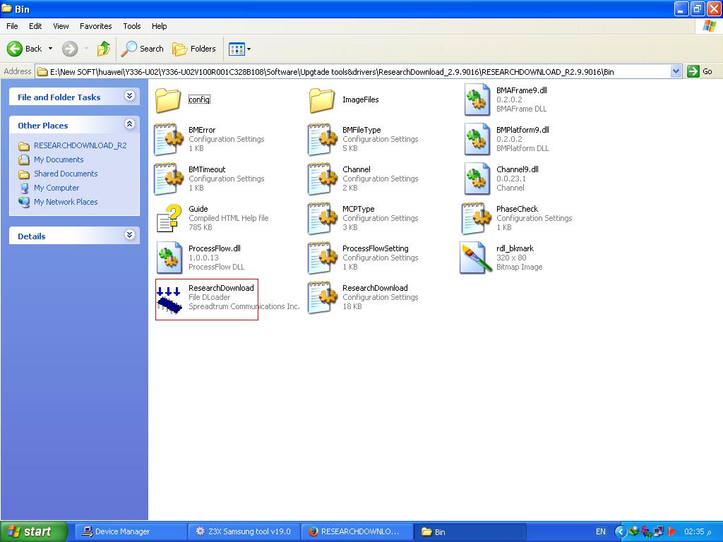Click the Forward arrow toolbar button
This screenshot has width=723, height=542.
pos(70,49)
